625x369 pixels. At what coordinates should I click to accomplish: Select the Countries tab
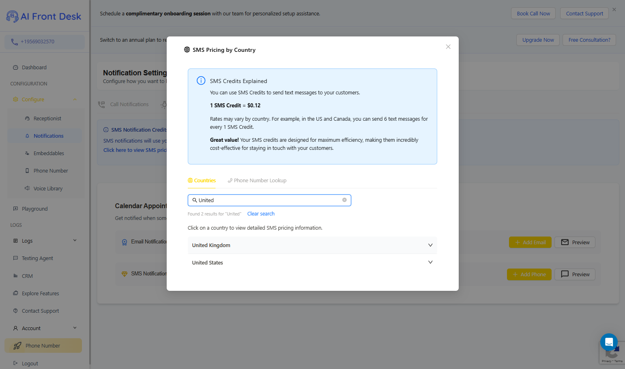coord(202,181)
